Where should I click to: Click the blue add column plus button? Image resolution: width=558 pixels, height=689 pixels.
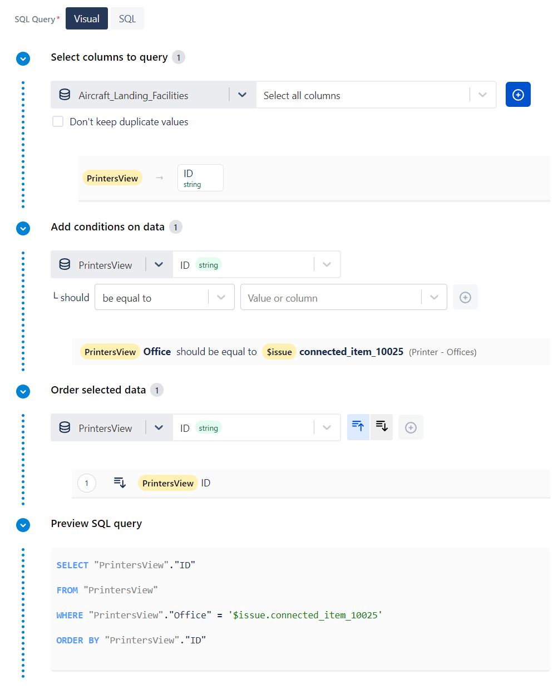pos(517,95)
